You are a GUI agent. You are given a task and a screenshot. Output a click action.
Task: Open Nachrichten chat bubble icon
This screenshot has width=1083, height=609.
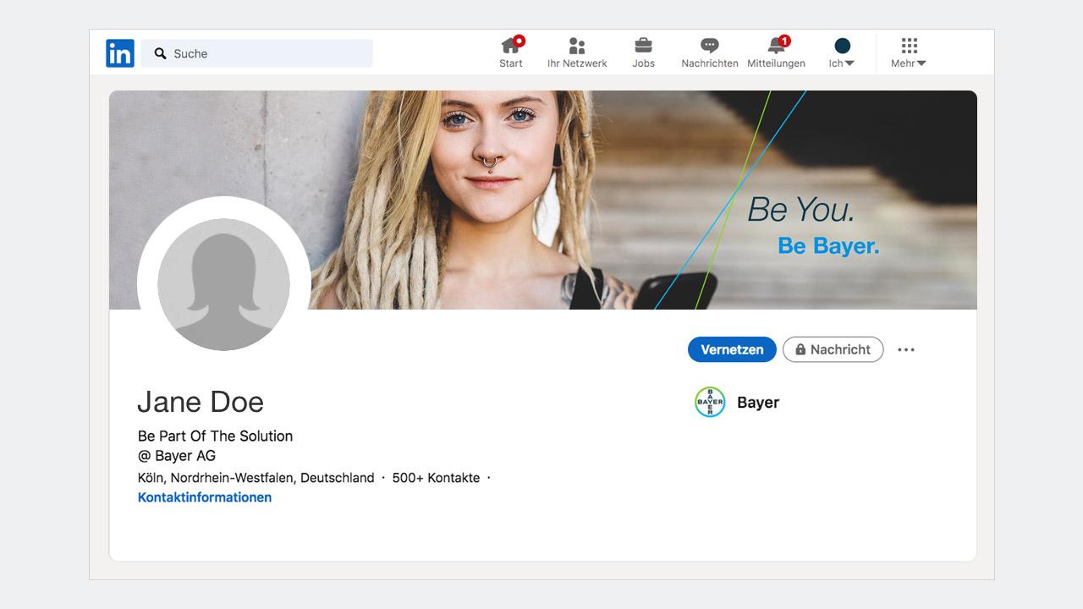pyautogui.click(x=710, y=46)
